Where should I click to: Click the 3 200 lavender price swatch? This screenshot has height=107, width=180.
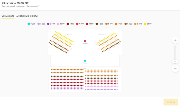39,24
